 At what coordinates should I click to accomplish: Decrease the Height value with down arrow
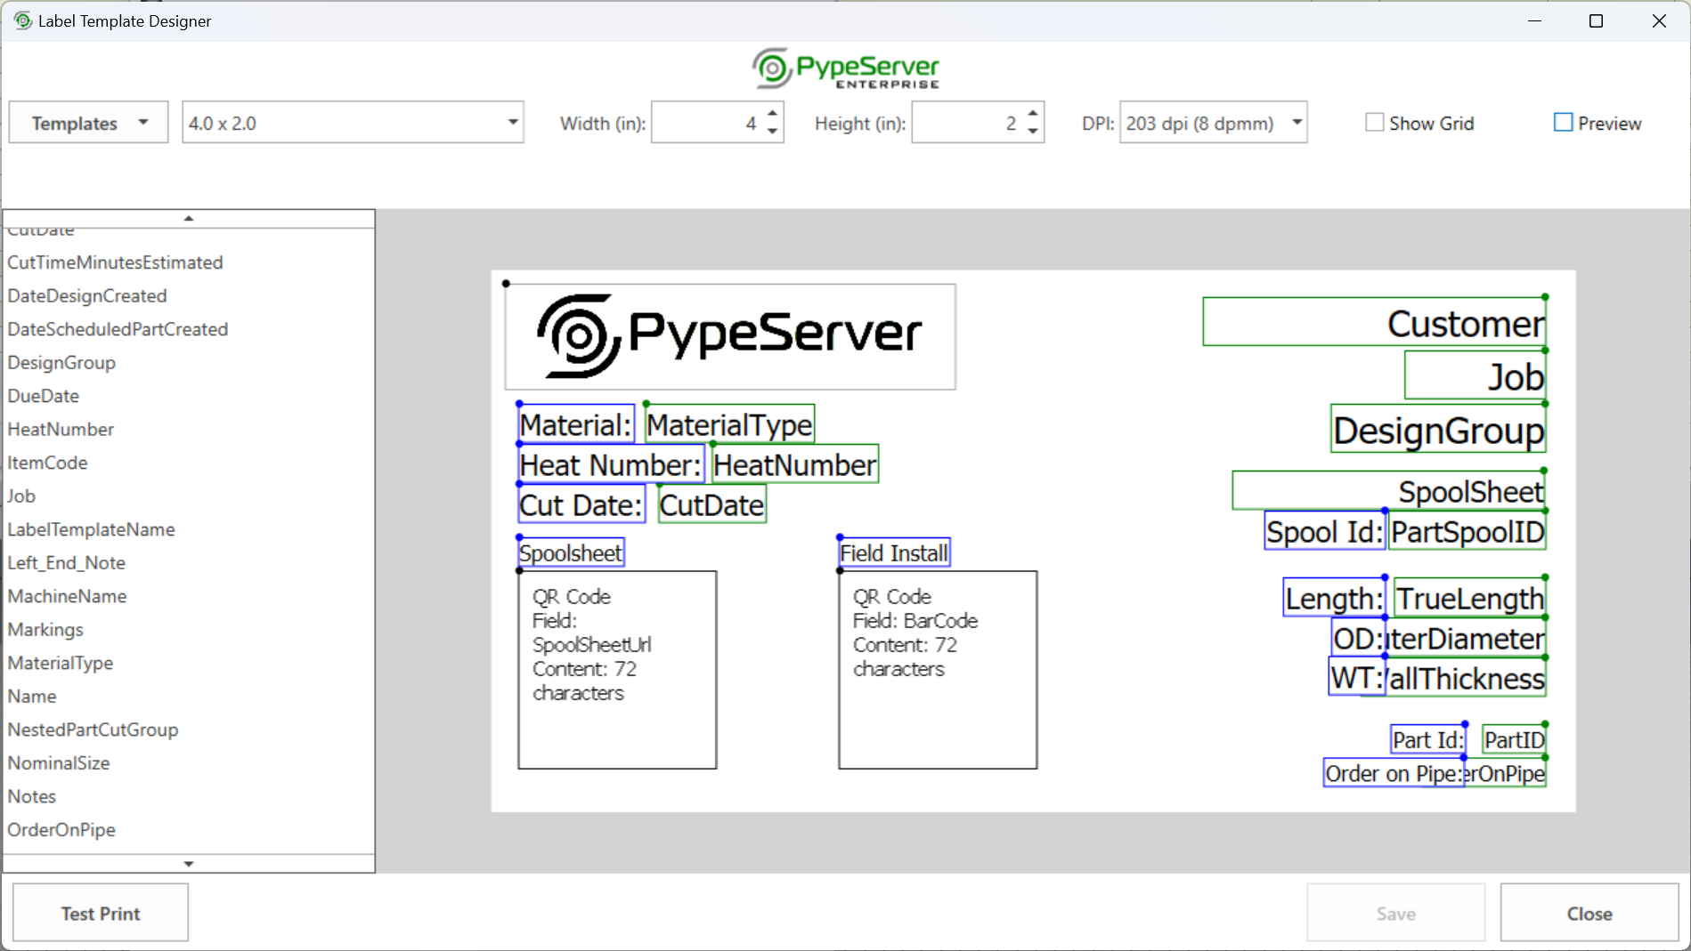[x=1033, y=132]
